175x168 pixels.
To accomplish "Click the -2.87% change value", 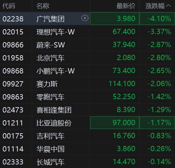I will [x=159, y=45].
